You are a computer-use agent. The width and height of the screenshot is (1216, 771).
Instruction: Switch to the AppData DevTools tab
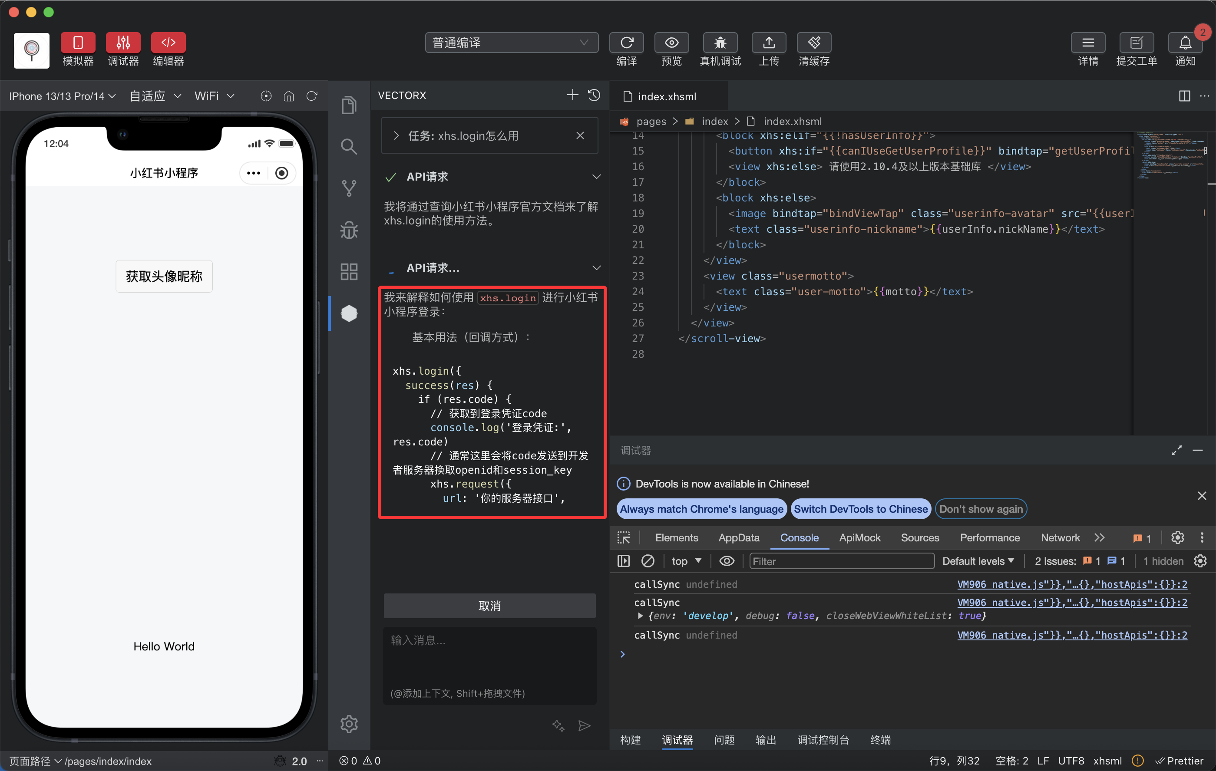point(738,538)
